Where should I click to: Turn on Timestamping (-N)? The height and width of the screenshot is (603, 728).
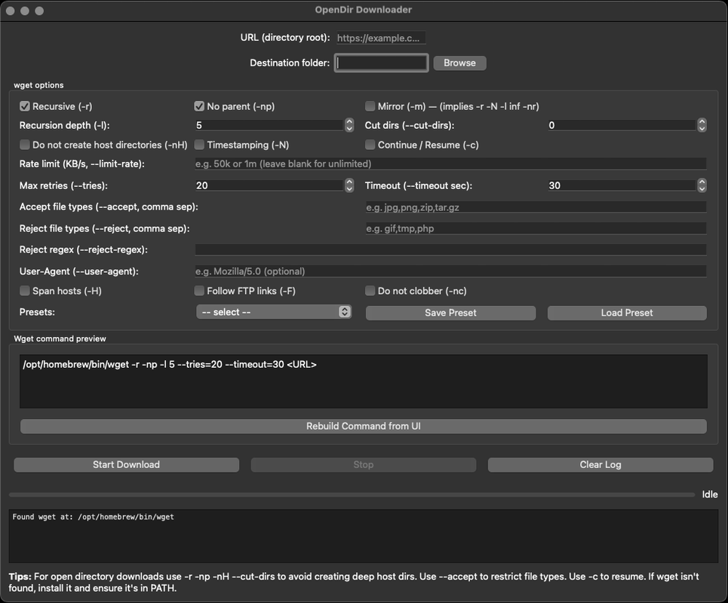199,145
